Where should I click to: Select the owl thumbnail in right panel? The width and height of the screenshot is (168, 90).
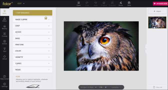coord(157,22)
